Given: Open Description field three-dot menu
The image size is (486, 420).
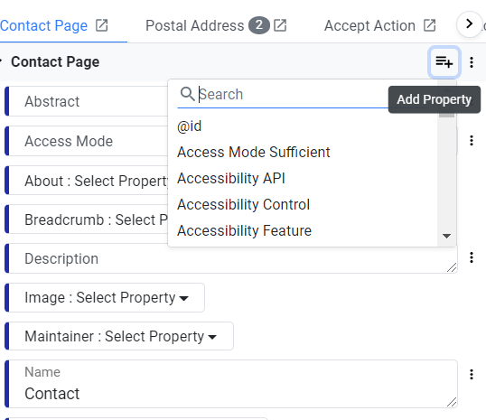Looking at the screenshot, I should pos(472,257).
